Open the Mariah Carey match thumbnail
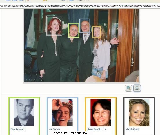The image size is (160, 135). coord(139,113)
